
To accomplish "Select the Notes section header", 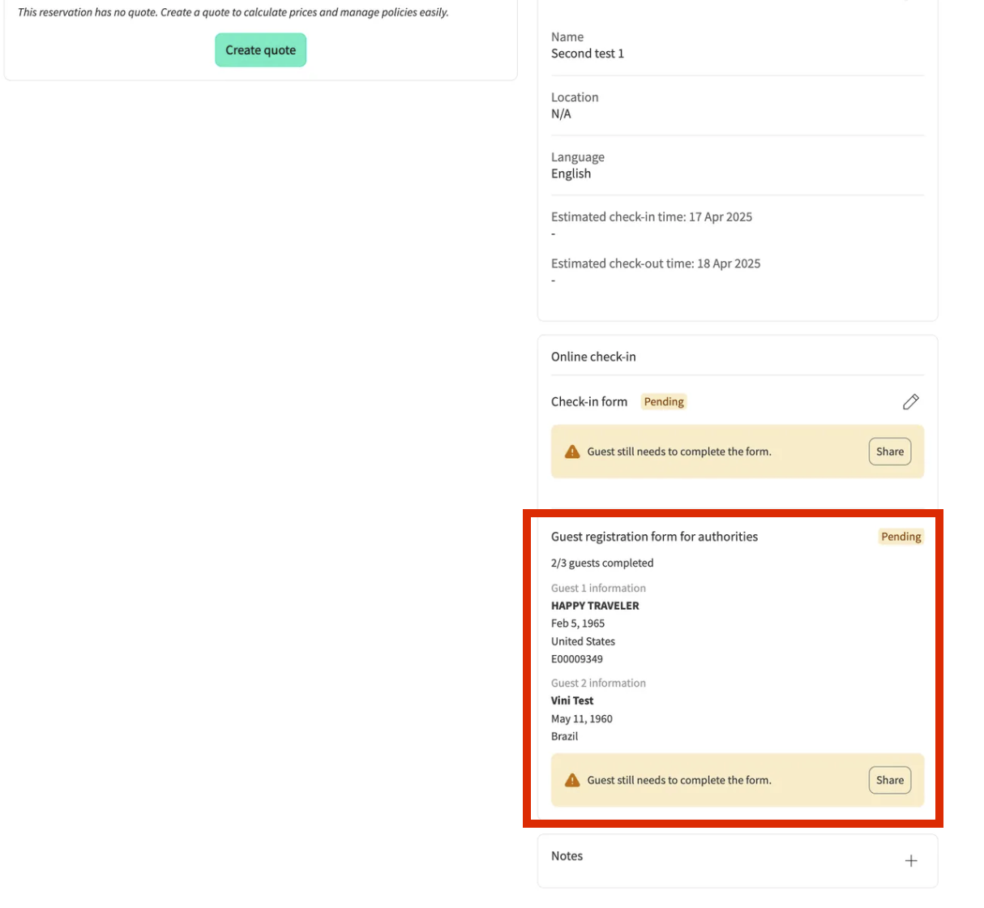I will pyautogui.click(x=567, y=856).
